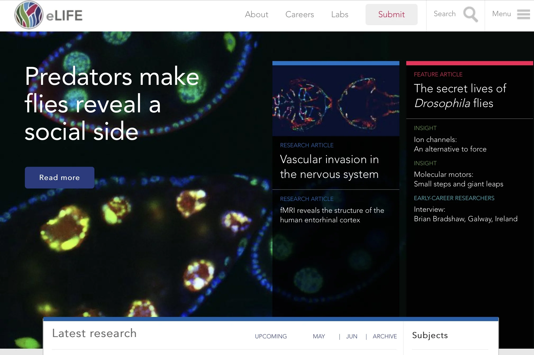Image resolution: width=534 pixels, height=355 pixels.
Task: Click the Submit button
Action: click(x=391, y=15)
